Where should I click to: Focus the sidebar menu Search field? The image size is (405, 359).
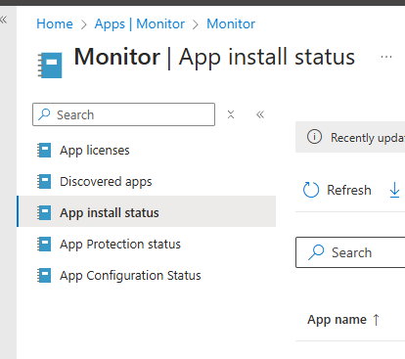123,114
